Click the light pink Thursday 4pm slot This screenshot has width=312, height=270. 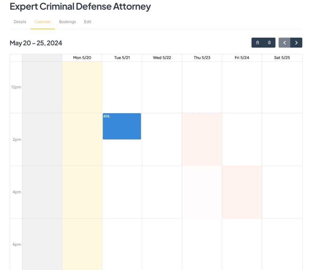(202, 192)
